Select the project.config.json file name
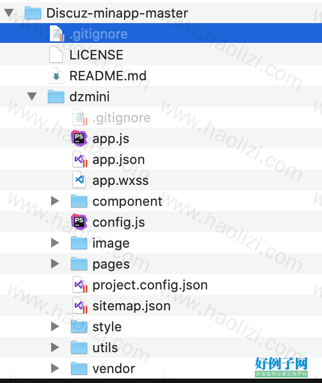Viewport: 322px width, 383px height. [x=150, y=285]
